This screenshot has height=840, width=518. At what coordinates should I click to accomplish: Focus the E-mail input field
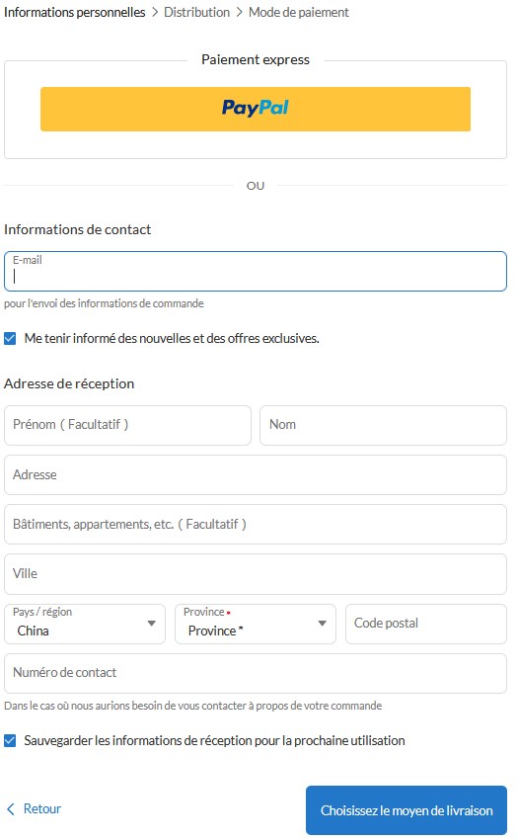coord(256,271)
